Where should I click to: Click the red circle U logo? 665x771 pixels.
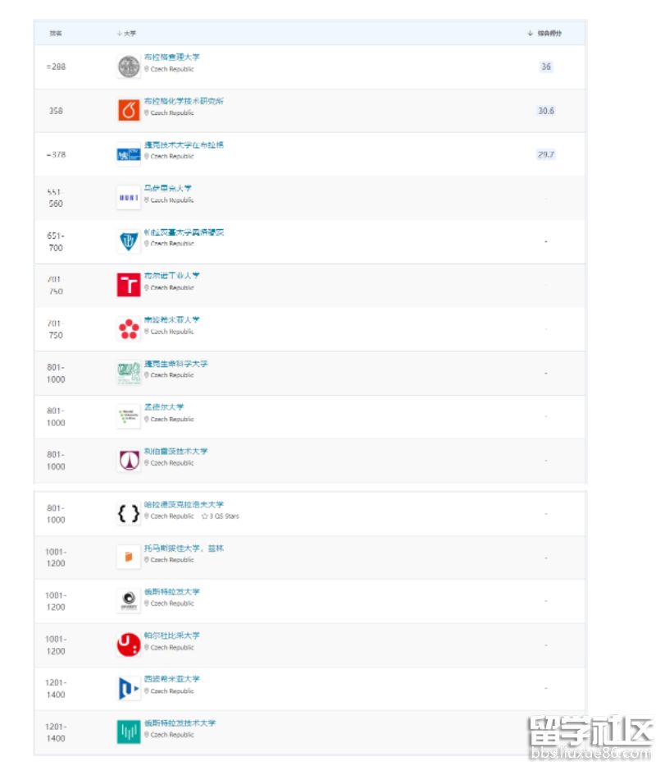[x=129, y=645]
